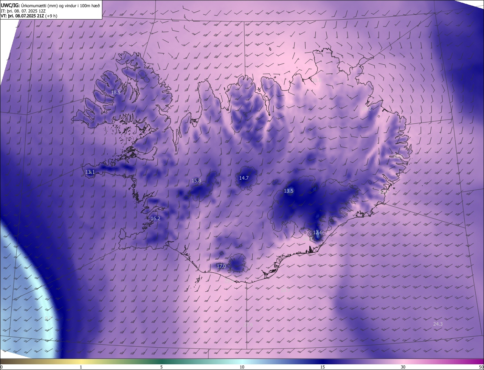The height and width of the screenshot is (370, 484).
Task: Click the faint 30.8 value on the north coast
Action: 316,80
